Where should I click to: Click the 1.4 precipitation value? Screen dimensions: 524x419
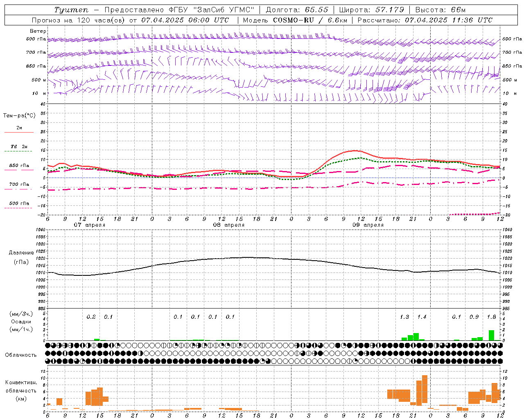pyautogui.click(x=422, y=317)
